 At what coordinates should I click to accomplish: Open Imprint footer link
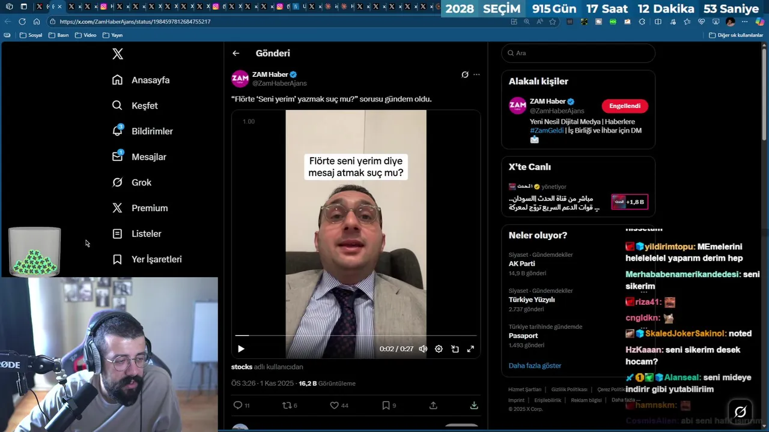coord(516,400)
